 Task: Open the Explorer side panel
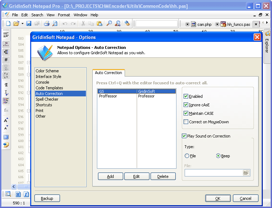point(267,46)
